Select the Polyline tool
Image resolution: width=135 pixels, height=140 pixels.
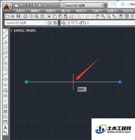(5, 42)
